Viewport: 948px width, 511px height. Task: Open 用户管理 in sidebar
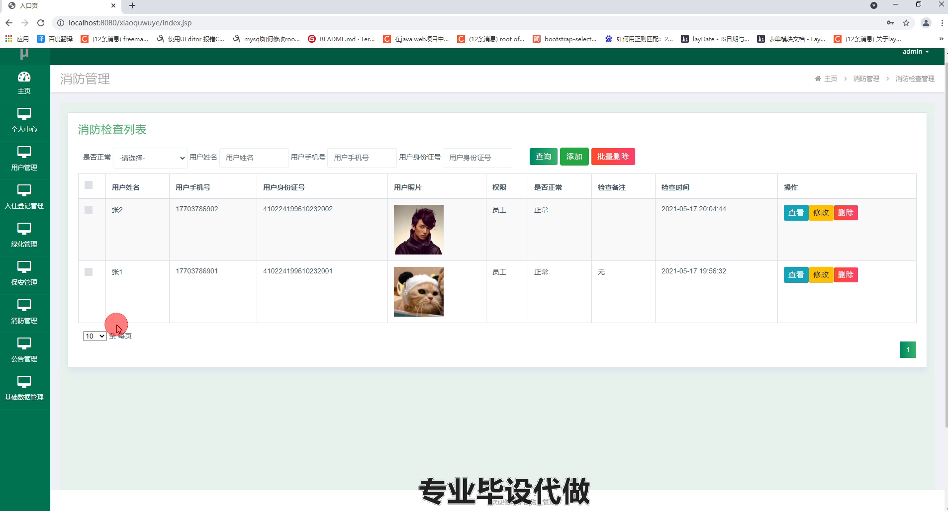coord(24,159)
